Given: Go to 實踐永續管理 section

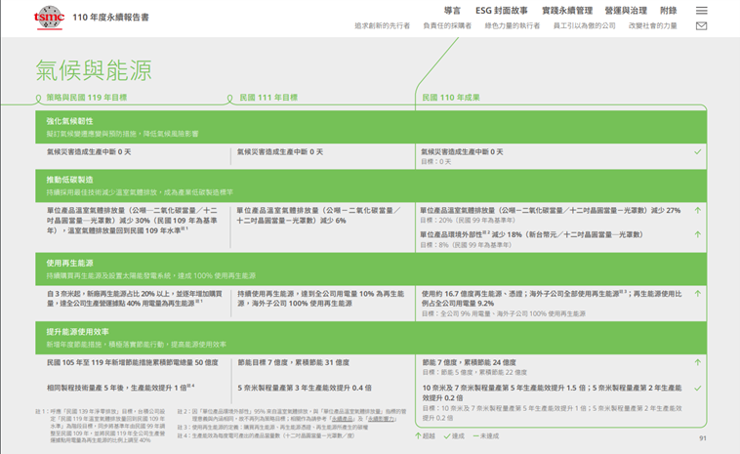Looking at the screenshot, I should click(x=567, y=10).
